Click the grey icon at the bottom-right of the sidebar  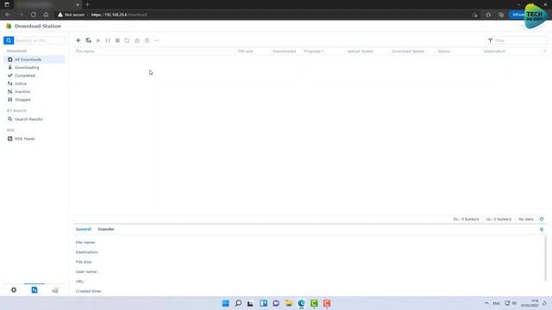55,290
